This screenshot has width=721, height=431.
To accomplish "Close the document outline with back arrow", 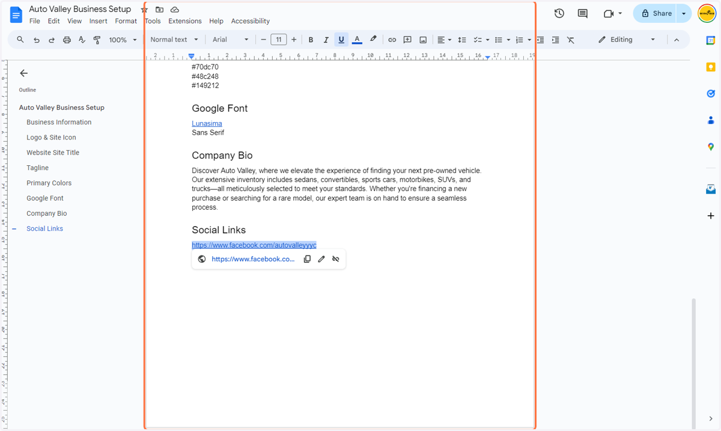I will (24, 73).
